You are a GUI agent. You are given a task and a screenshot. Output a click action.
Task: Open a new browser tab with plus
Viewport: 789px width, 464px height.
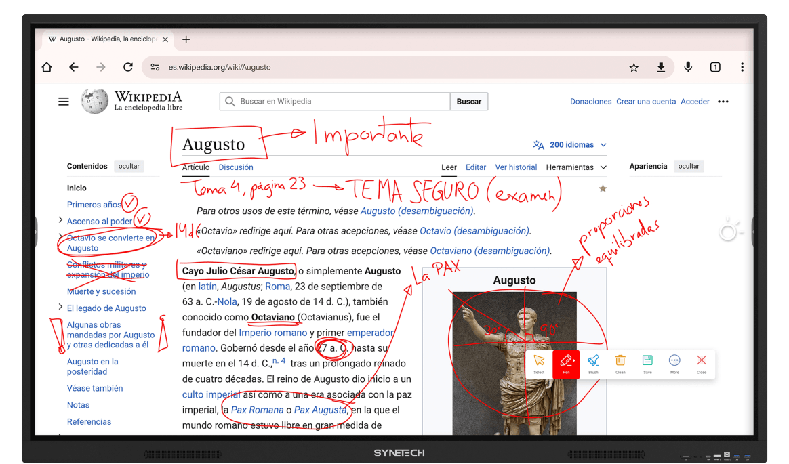click(x=186, y=39)
